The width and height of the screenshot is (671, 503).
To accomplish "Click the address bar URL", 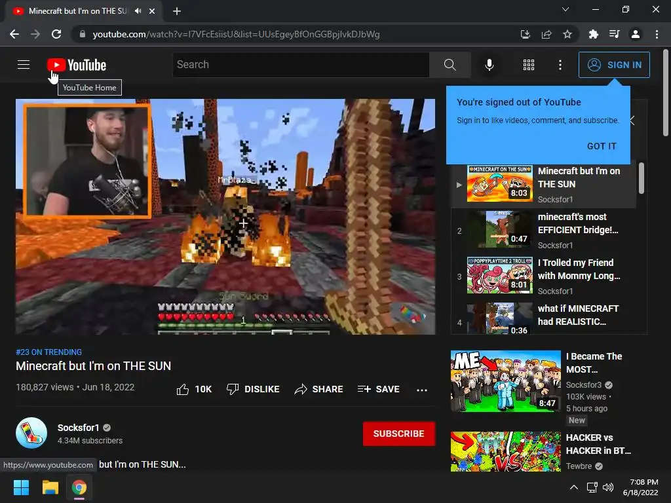I will (236, 34).
